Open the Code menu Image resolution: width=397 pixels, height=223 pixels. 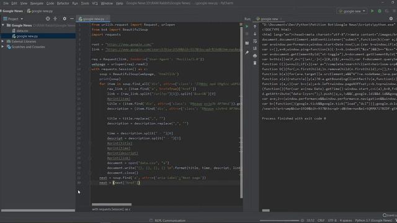click(50, 3)
